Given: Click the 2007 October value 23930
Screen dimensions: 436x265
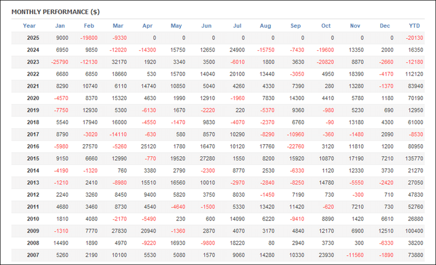Looking at the screenshot, I should 327,255.
